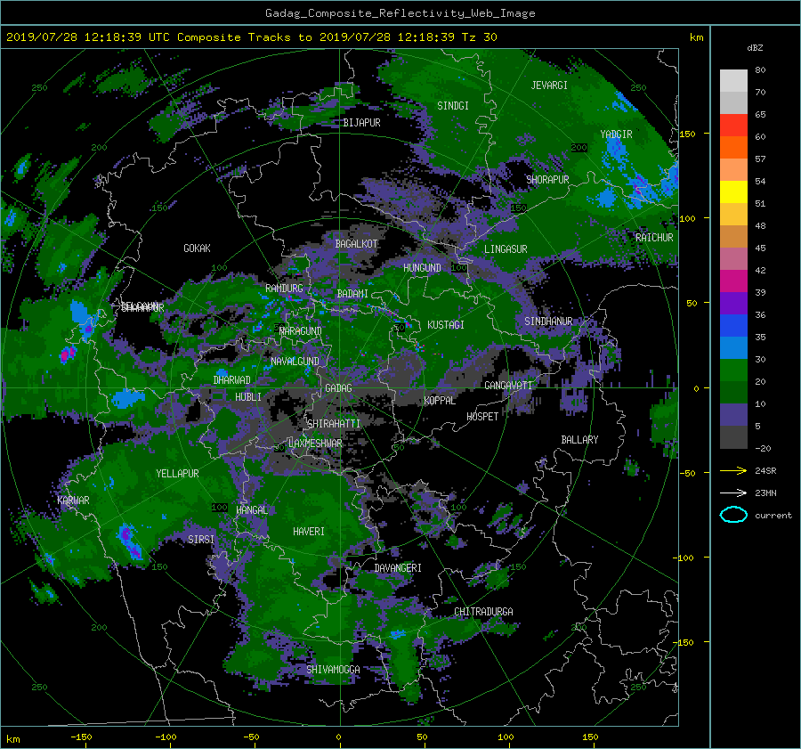The height and width of the screenshot is (749, 801).
Task: Click the DAVANGERI city label
Action: [x=398, y=568]
